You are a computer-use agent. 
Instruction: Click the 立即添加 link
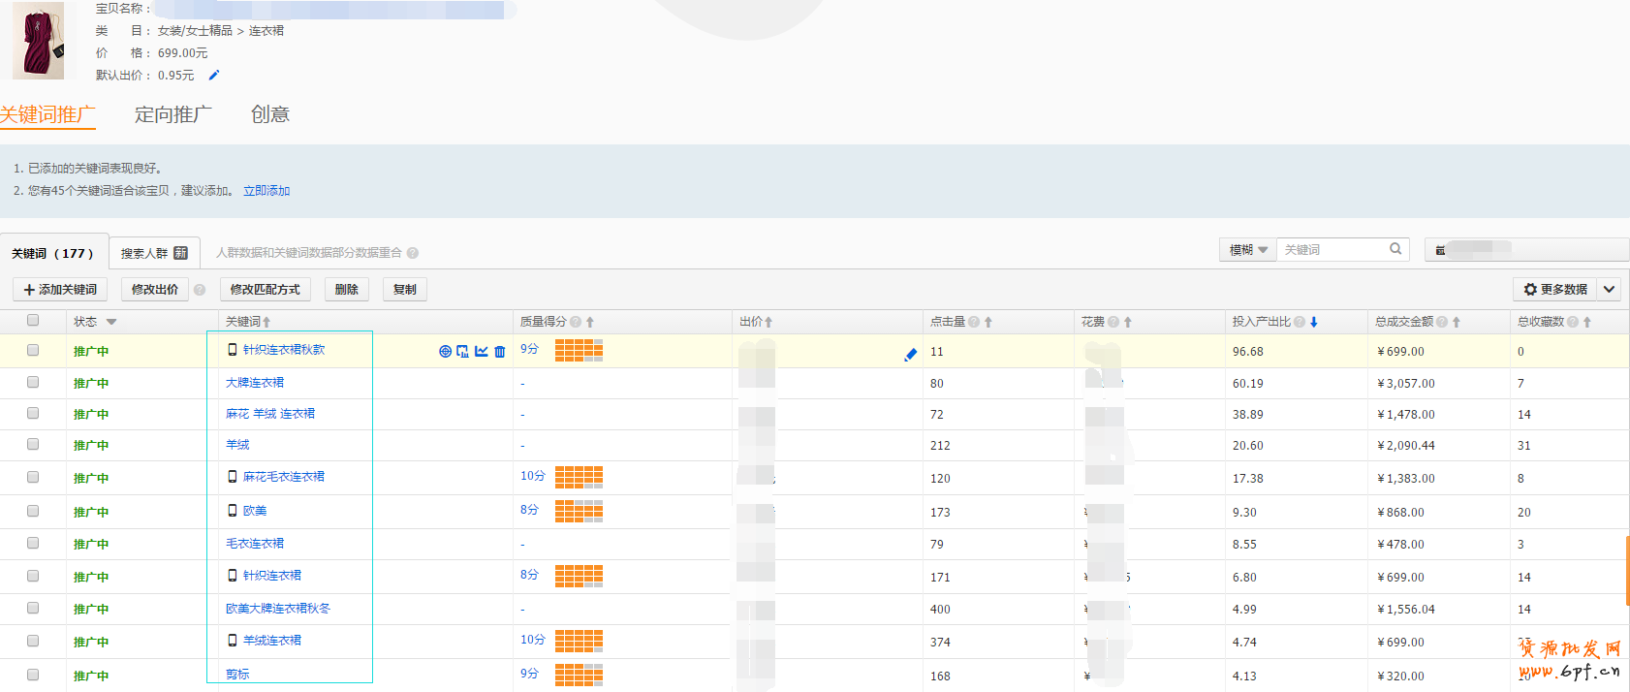click(266, 191)
